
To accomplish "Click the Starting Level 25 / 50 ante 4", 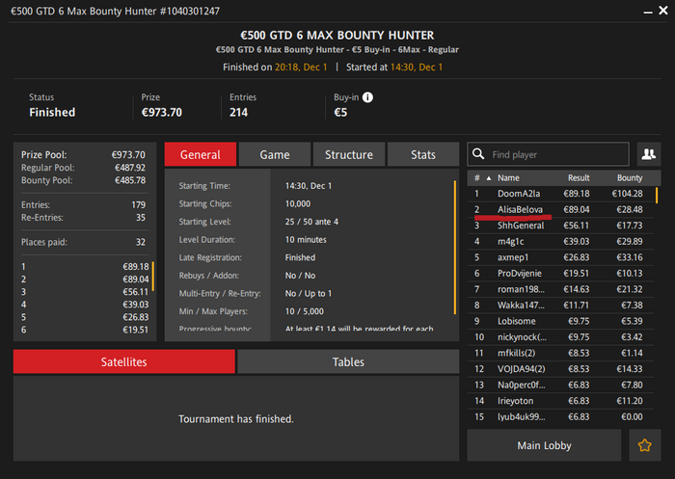I will tap(311, 222).
